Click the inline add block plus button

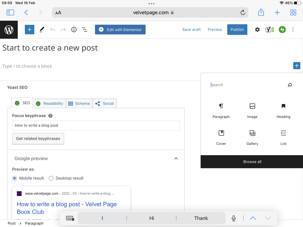pyautogui.click(x=296, y=66)
